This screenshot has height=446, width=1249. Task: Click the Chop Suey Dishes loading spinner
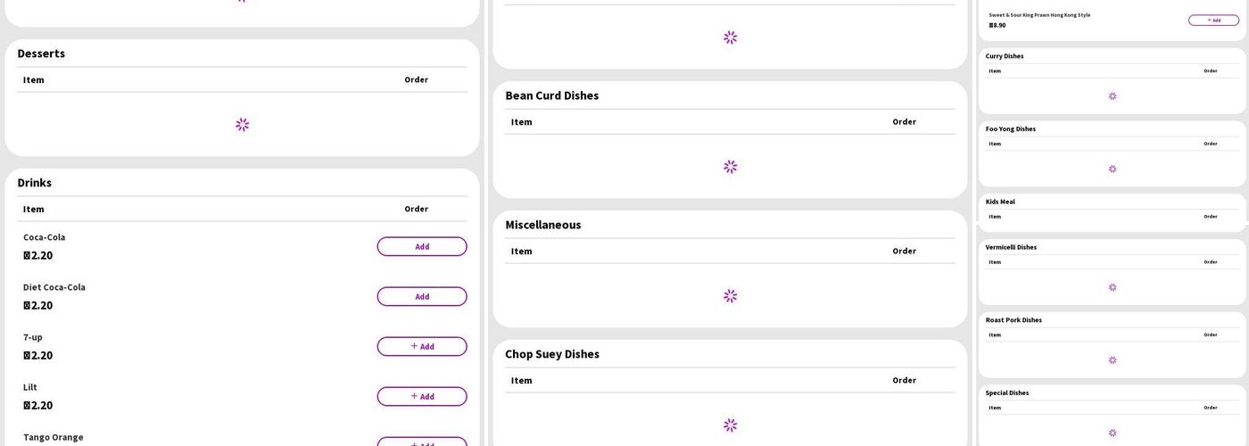coord(731,425)
